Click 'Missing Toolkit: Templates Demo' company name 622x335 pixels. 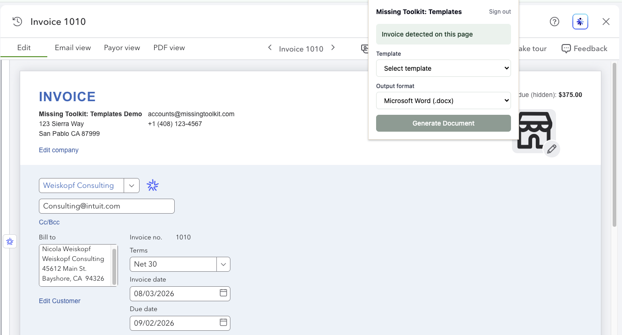[90, 114]
